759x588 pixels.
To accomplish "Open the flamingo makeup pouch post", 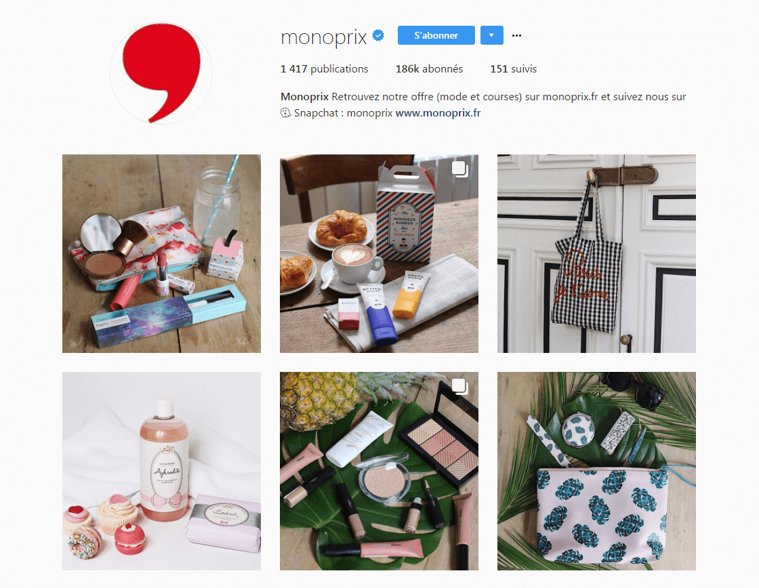I will tap(162, 253).
